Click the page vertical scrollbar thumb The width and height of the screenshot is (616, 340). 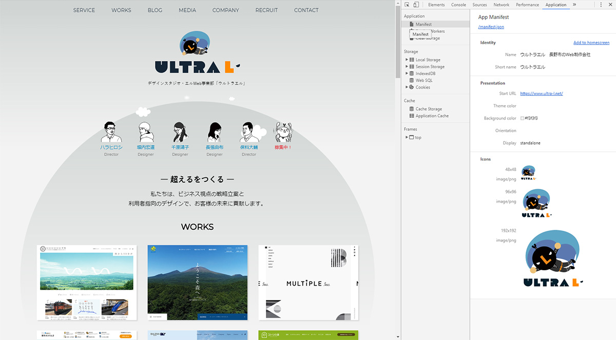(398, 41)
